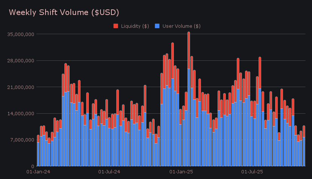
Task: Click the 'Weekly Shift Volume ($USD)' chart title
Action: (x=64, y=12)
